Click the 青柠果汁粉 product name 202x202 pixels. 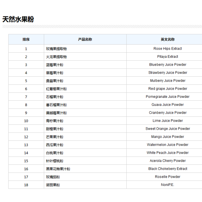pos(55,121)
